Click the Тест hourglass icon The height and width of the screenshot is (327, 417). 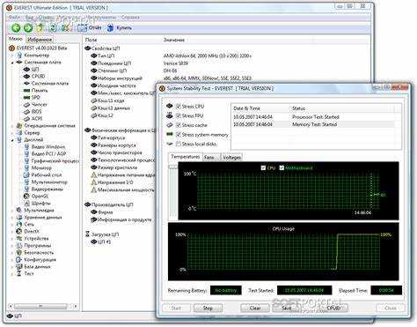click(x=19, y=274)
